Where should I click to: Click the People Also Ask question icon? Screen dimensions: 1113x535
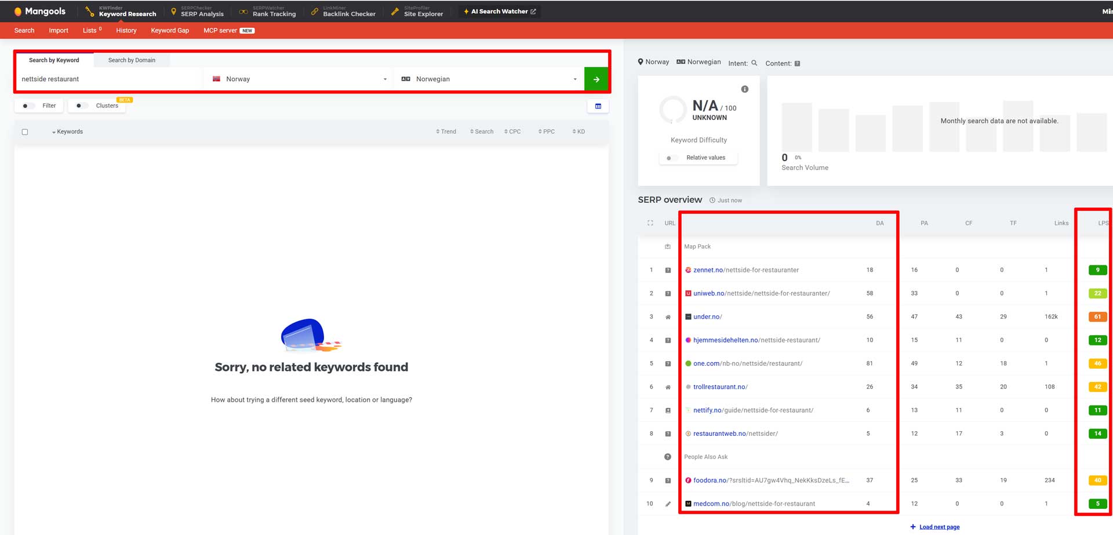point(668,457)
